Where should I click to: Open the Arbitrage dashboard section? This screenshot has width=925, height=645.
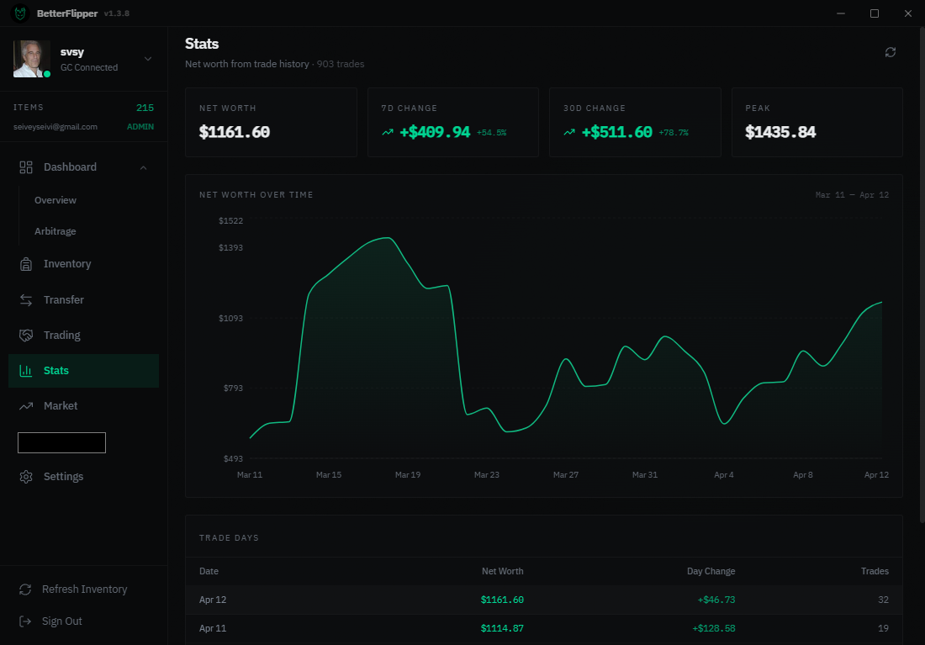[x=55, y=230]
